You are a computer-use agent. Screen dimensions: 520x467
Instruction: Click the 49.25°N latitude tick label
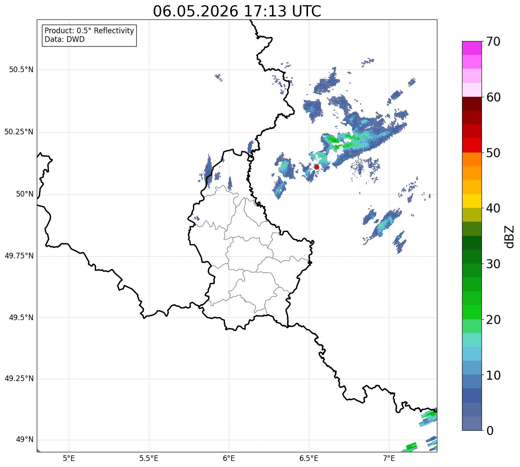(x=19, y=378)
